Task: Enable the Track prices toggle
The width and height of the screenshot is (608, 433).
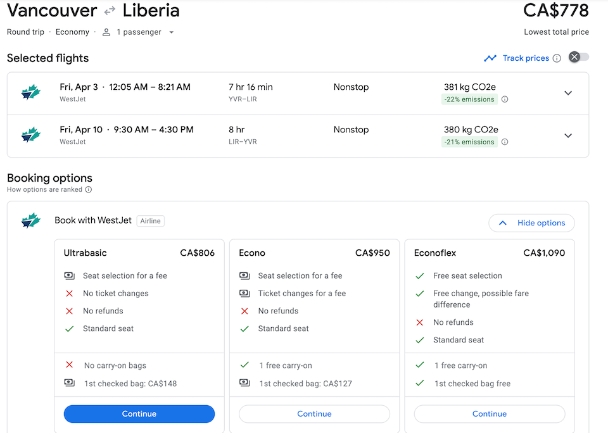Action: point(579,58)
